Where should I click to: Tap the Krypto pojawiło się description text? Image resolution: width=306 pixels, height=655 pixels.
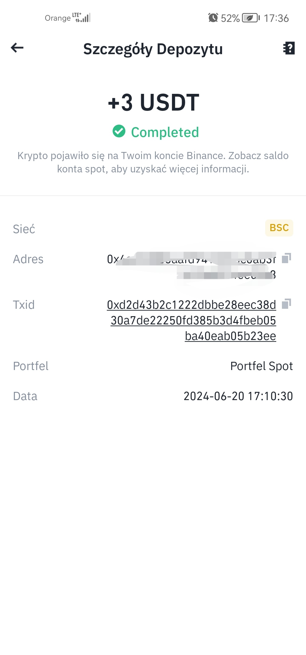(153, 162)
